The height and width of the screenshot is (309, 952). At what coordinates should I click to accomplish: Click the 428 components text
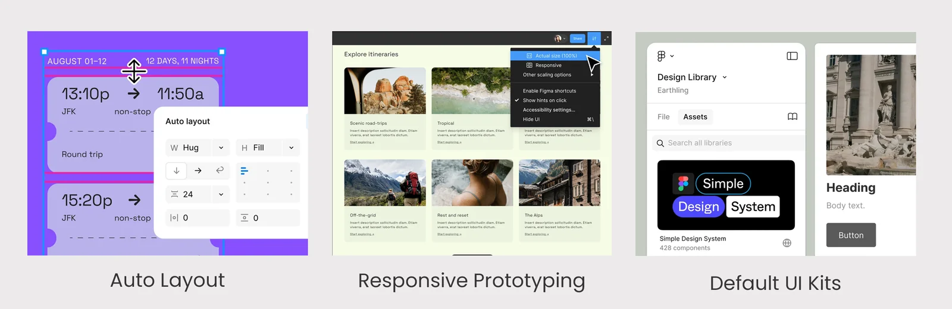click(x=685, y=248)
